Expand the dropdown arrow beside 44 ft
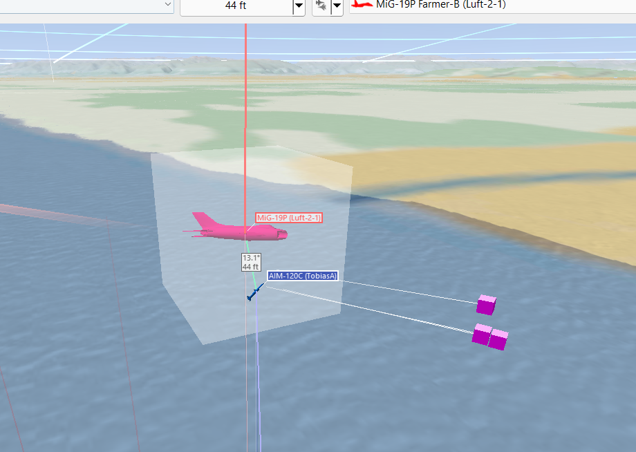The image size is (636, 452). tap(299, 6)
